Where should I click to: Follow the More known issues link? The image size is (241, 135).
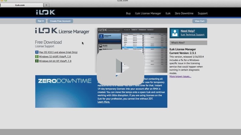(x=180, y=76)
